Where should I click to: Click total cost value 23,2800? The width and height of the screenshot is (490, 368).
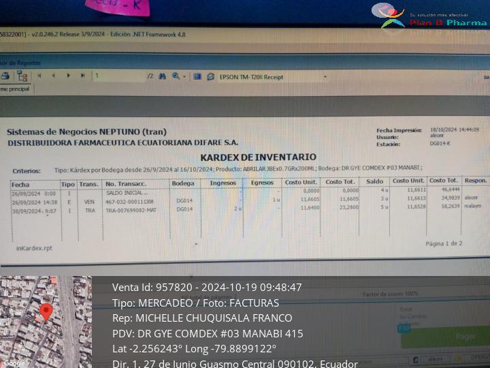coord(348,207)
